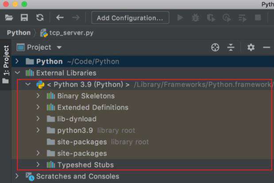Click the External Libraries bars icon
The width and height of the screenshot is (274, 183).
point(30,73)
